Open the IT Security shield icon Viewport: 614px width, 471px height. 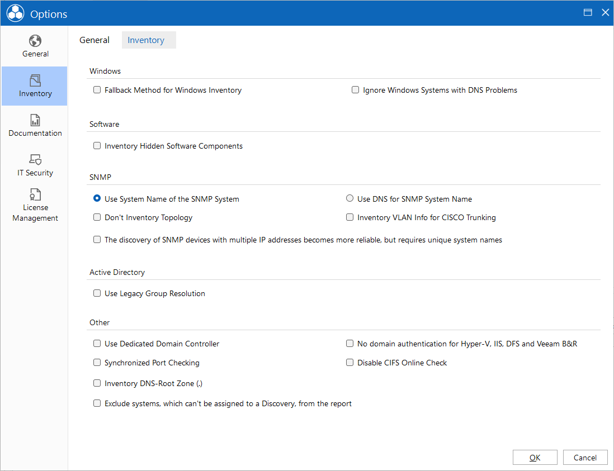35,159
